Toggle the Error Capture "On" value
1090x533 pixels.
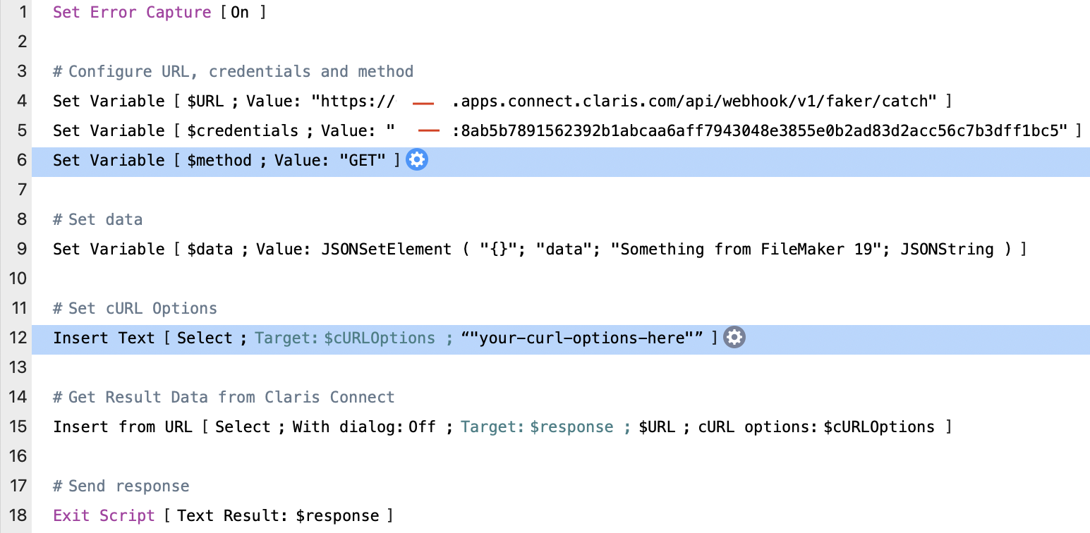tap(240, 12)
